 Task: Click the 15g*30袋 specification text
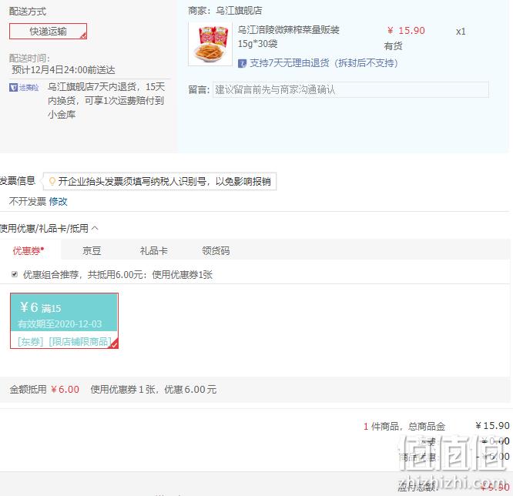pyautogui.click(x=258, y=43)
